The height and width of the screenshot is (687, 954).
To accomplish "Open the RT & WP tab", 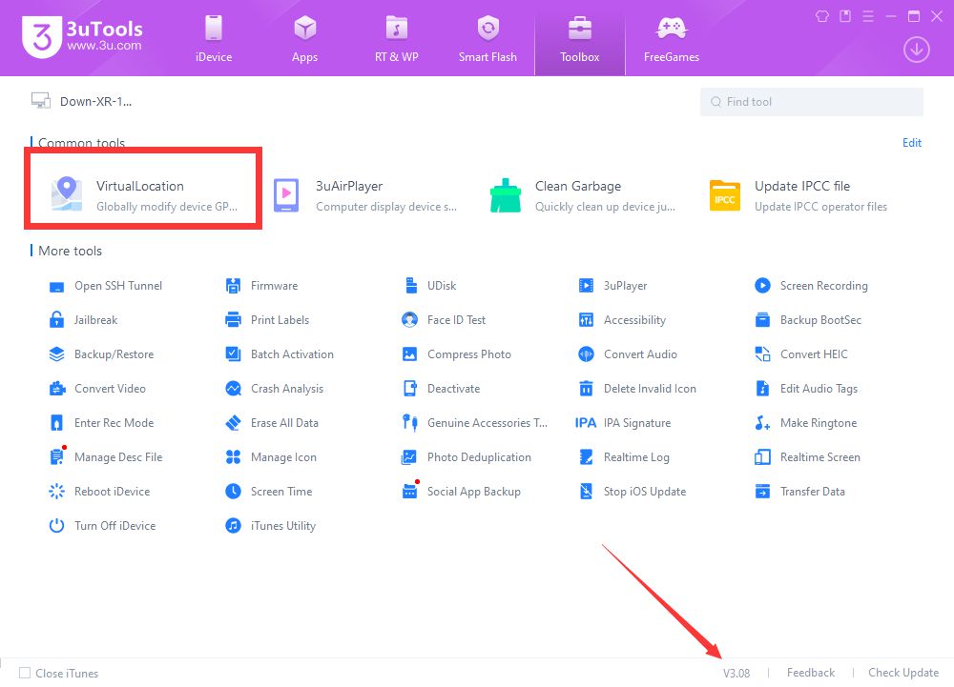I will [x=397, y=39].
